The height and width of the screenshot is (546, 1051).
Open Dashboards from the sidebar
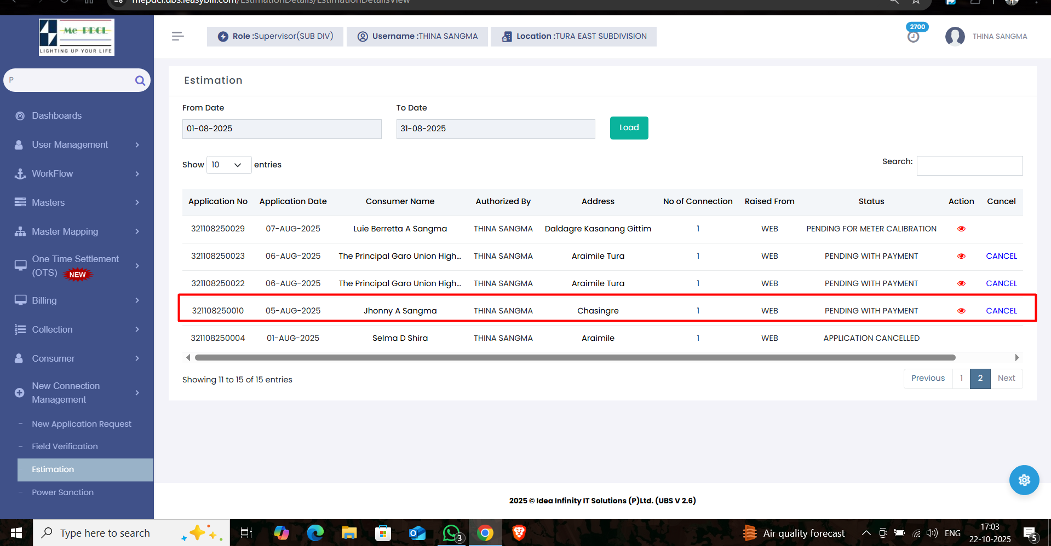(56, 115)
